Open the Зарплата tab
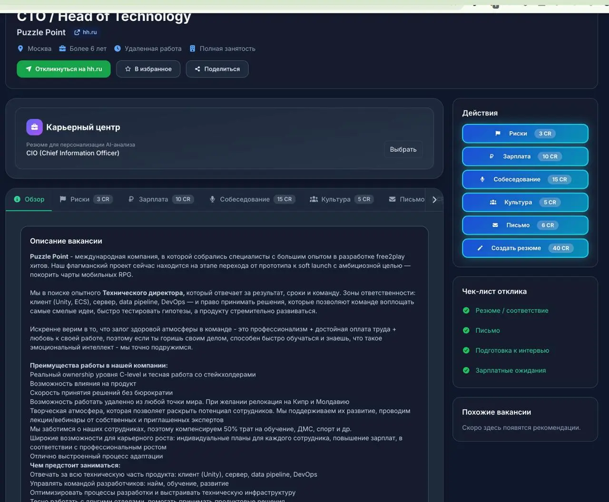 161,199
